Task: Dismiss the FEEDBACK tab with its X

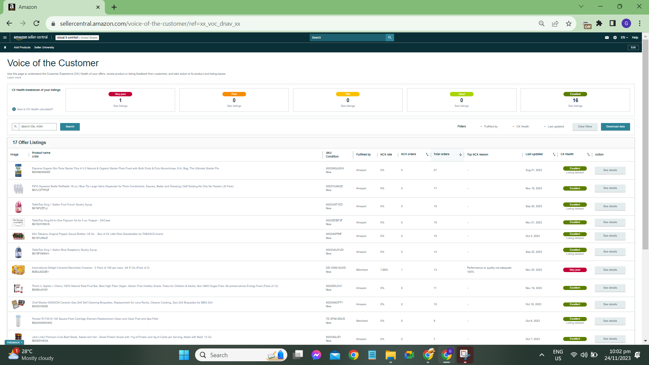Action: coord(22,342)
